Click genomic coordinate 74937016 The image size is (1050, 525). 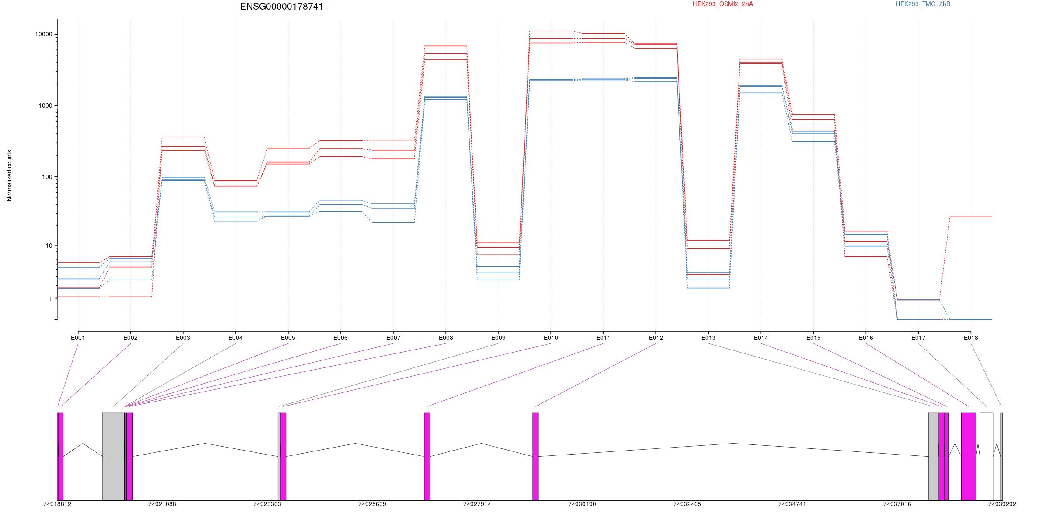click(x=897, y=504)
